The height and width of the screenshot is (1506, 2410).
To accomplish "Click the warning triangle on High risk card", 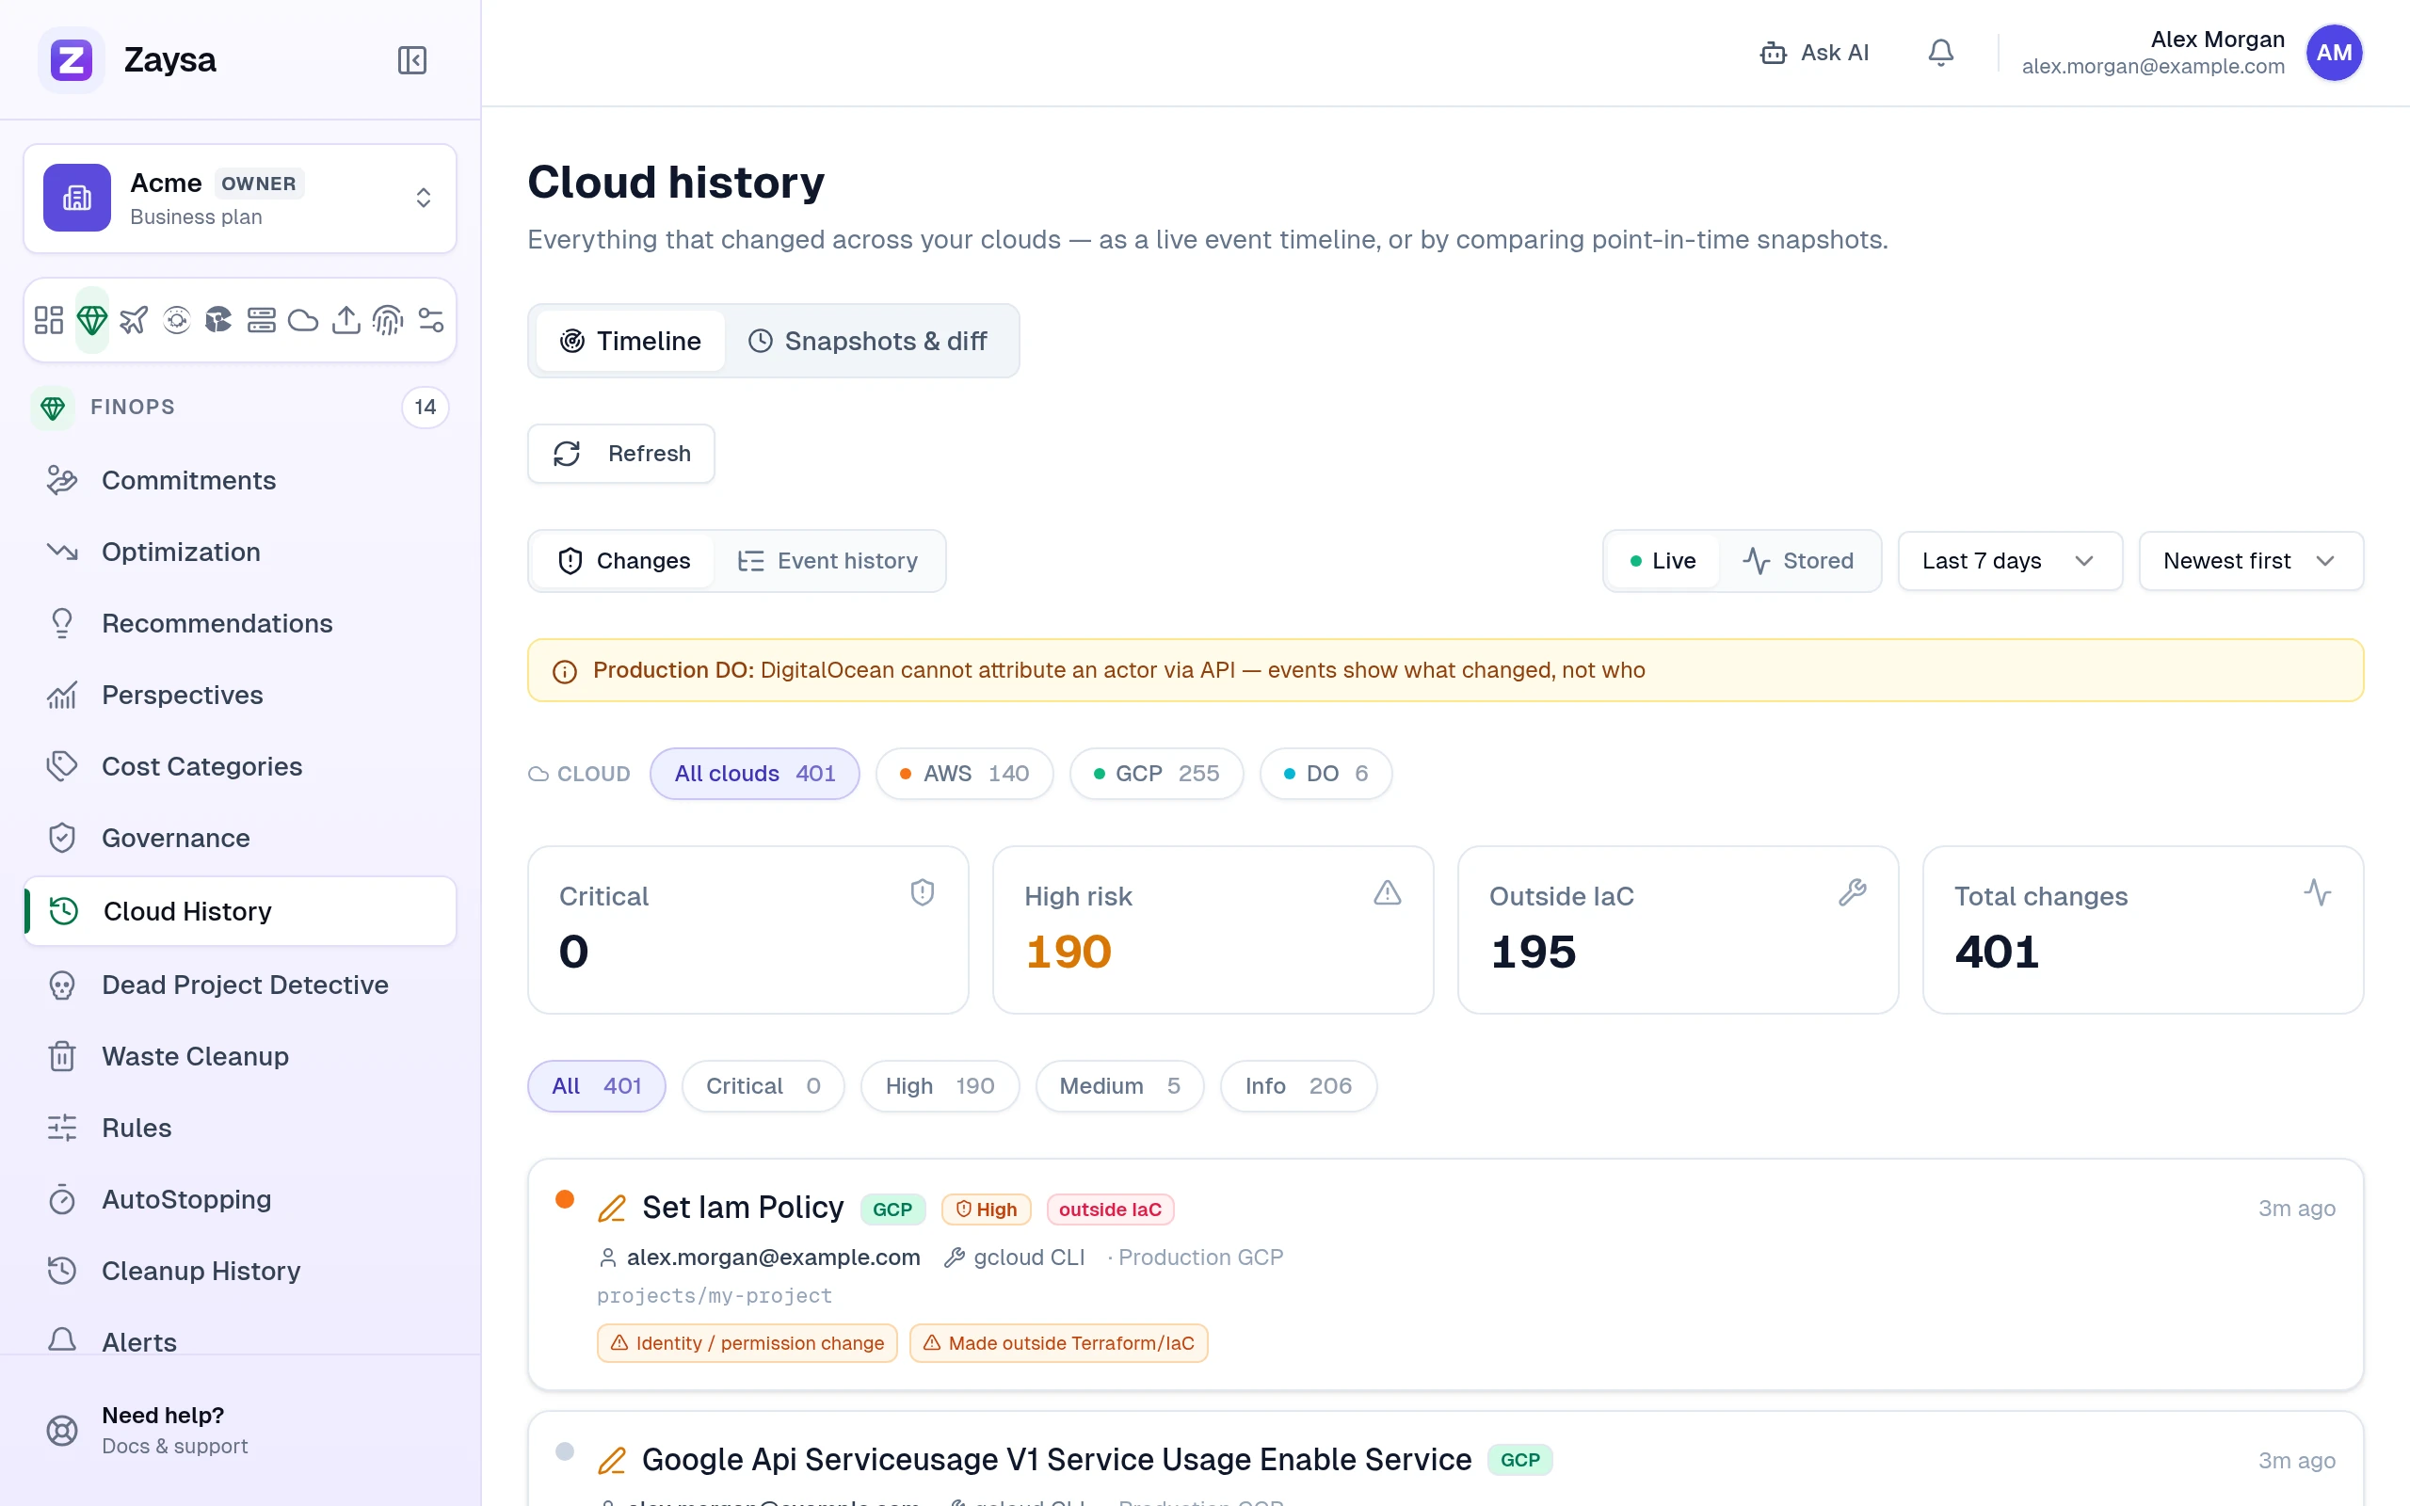I will 1388,892.
